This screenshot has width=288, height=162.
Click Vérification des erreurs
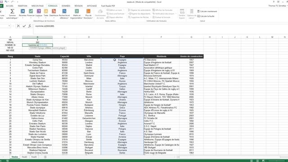[x=163, y=14]
